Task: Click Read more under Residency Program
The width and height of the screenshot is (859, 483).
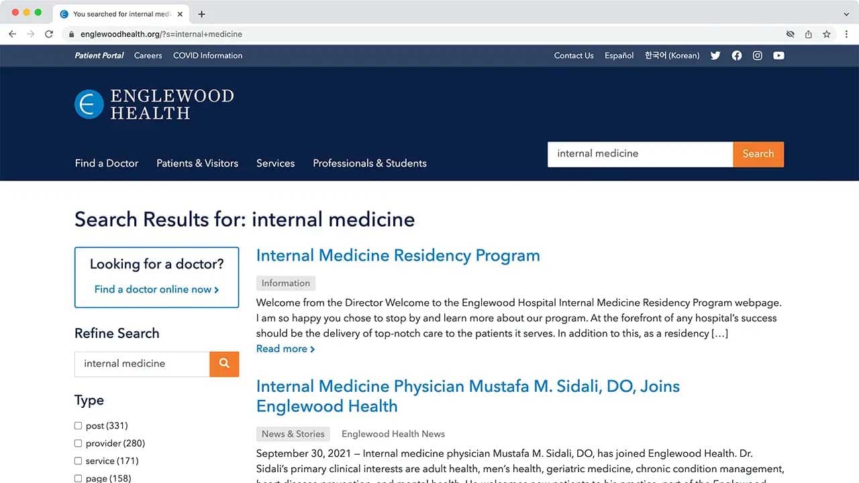Action: [x=286, y=349]
